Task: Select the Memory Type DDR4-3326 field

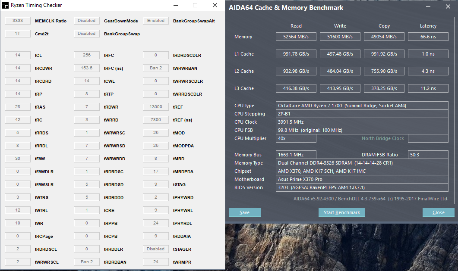Action: pos(362,163)
